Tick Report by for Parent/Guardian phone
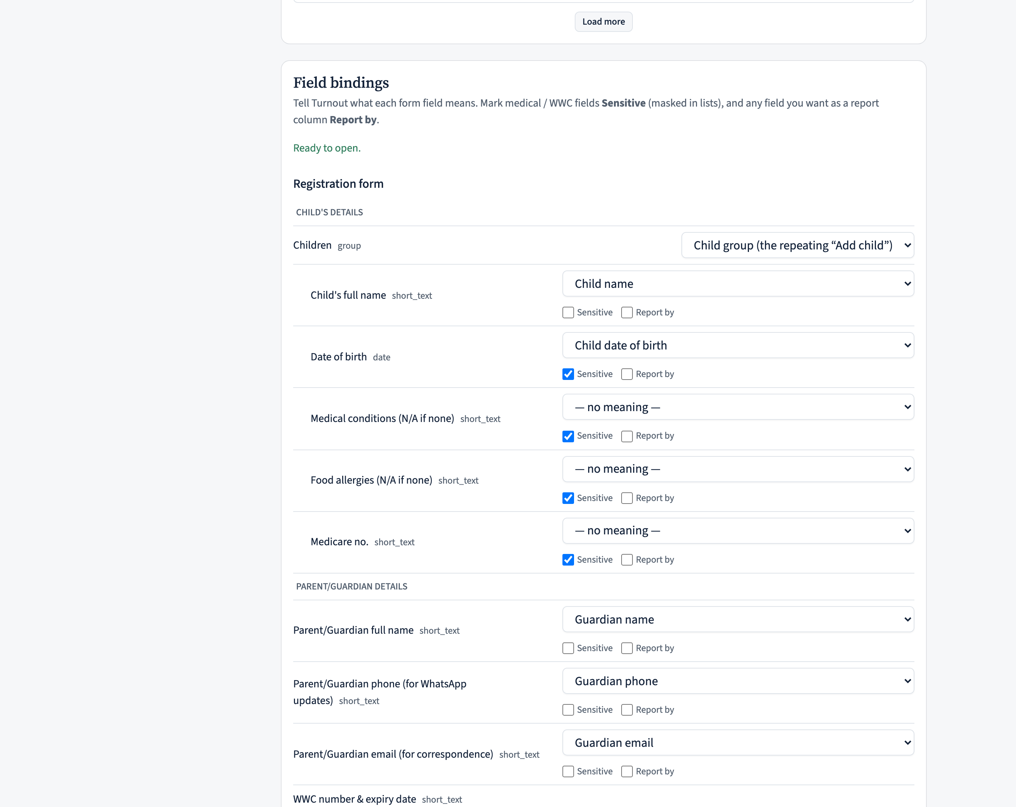Image resolution: width=1016 pixels, height=807 pixels. coord(627,710)
